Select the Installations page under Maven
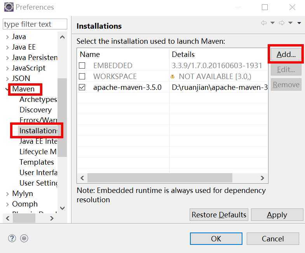The height and width of the screenshot is (253, 305). [38, 131]
